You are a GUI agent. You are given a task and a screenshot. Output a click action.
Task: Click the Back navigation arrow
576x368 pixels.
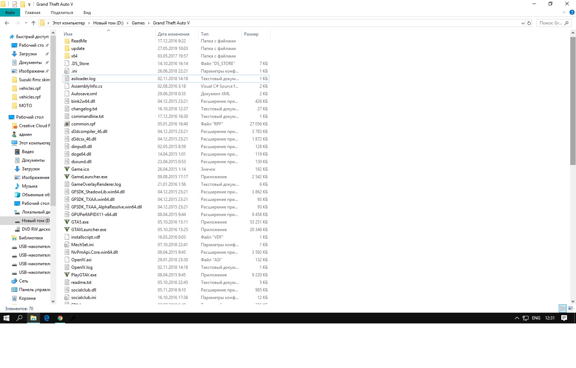(7, 23)
